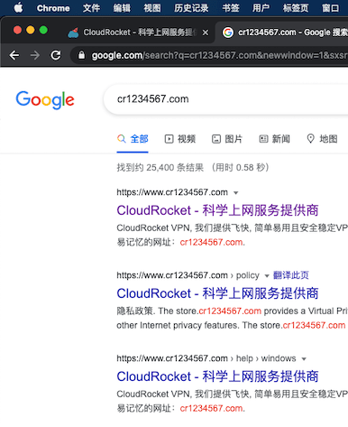Viewport: 348px width, 427px height.
Task: Go back to the previous page
Action: (x=14, y=55)
